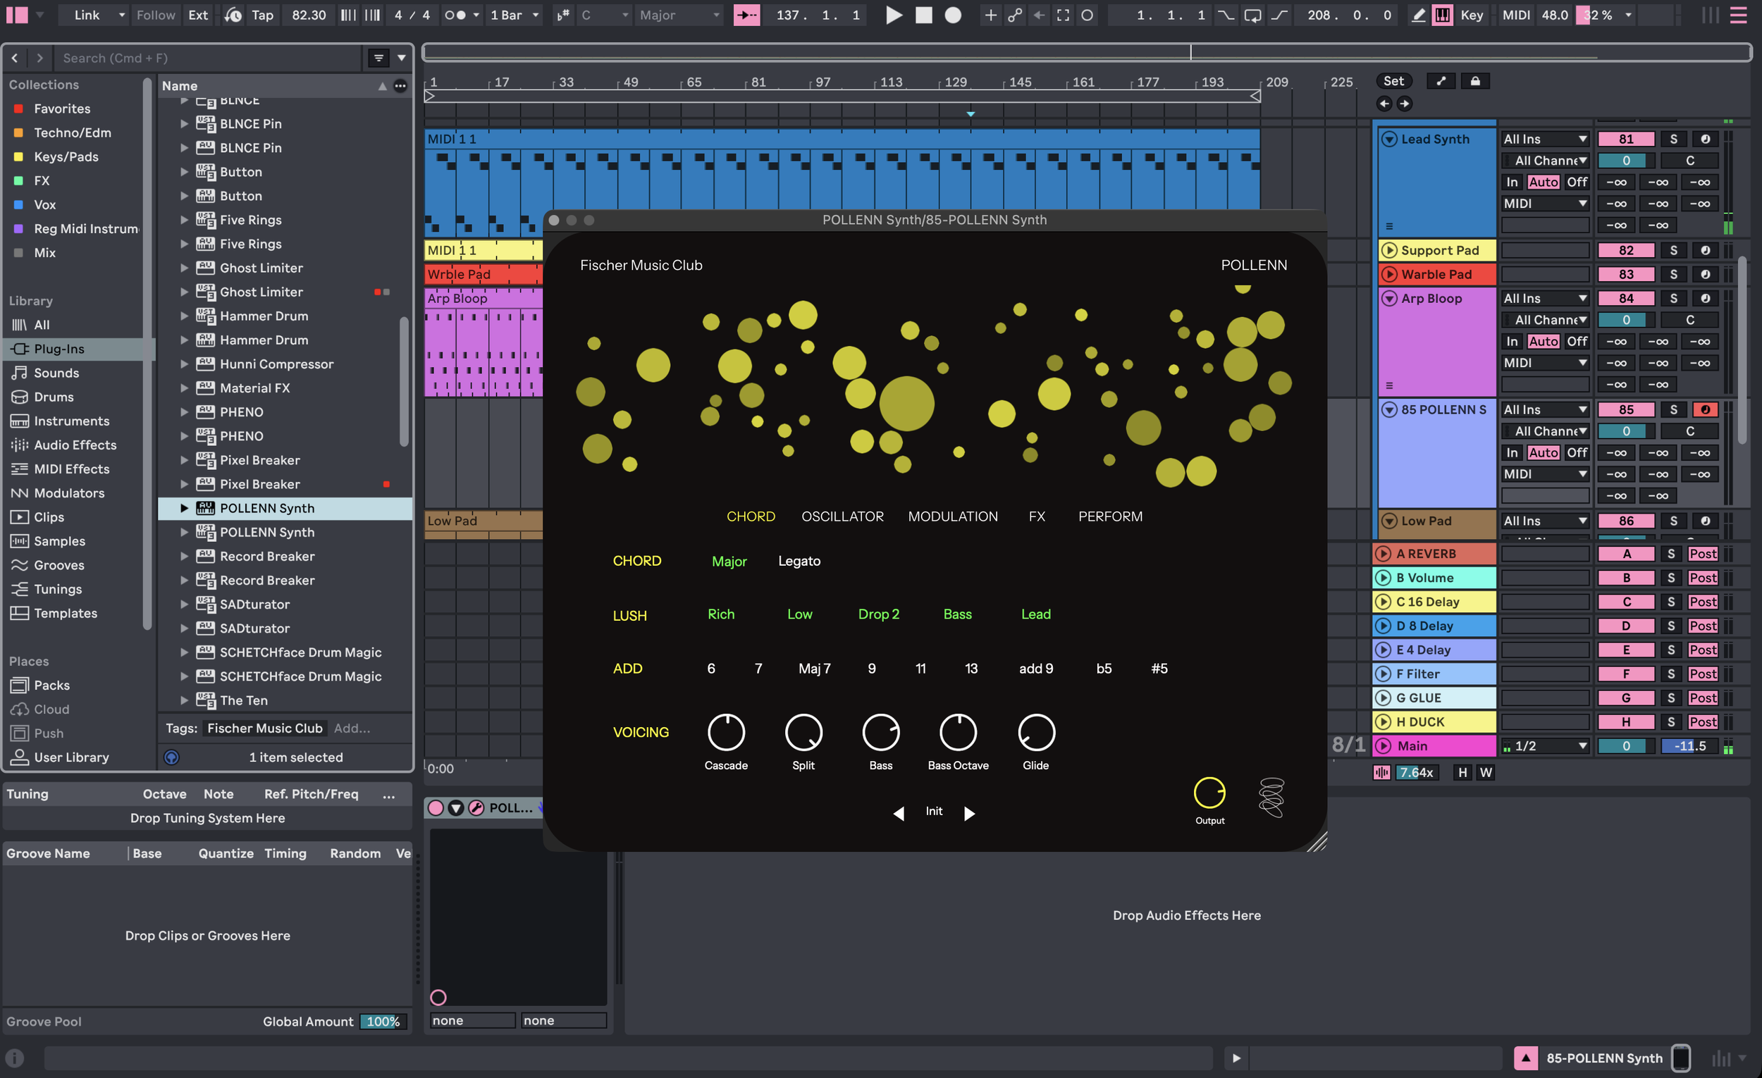This screenshot has height=1078, width=1762.
Task: Select the Favorites red collection
Action: tap(62, 109)
